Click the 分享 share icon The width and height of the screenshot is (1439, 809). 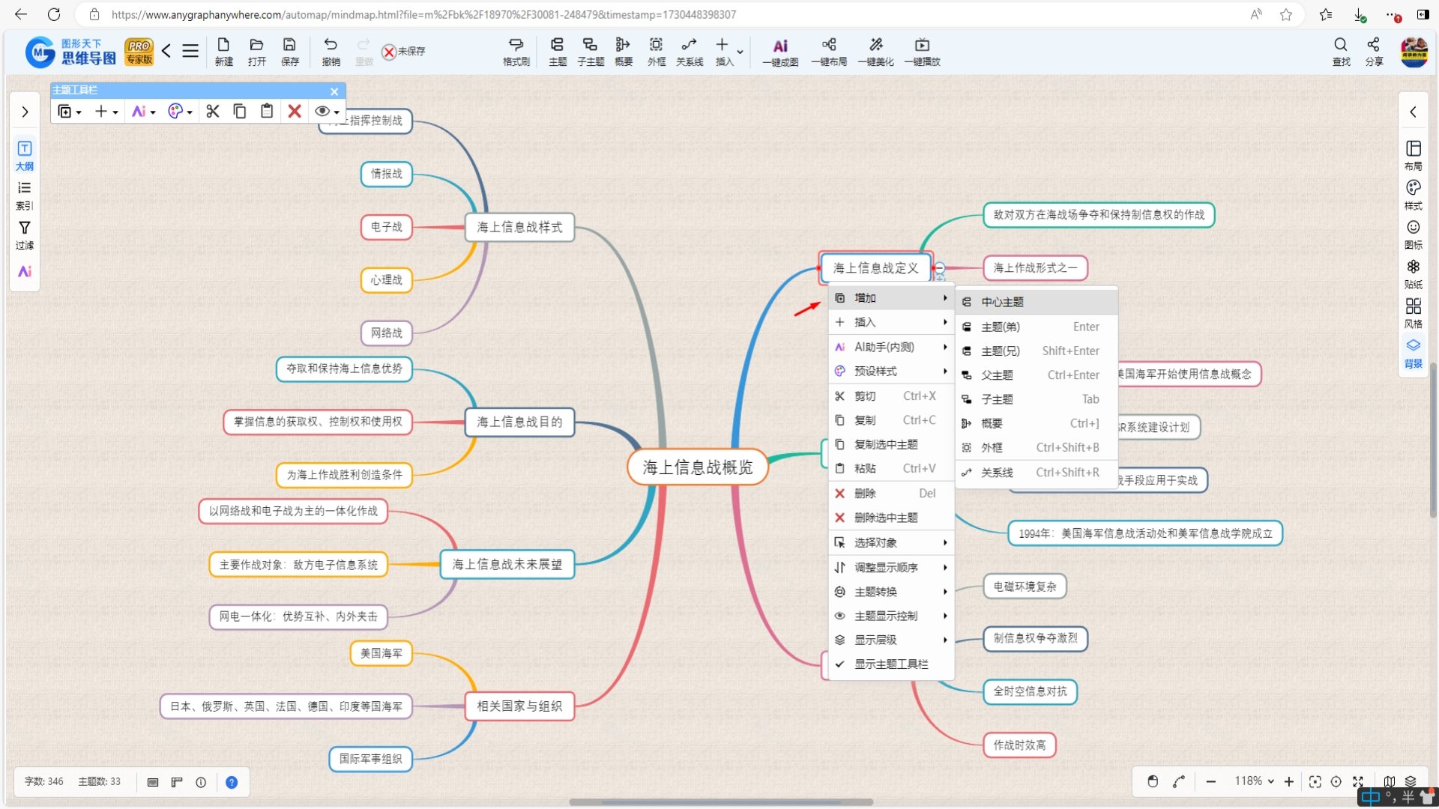[1374, 51]
